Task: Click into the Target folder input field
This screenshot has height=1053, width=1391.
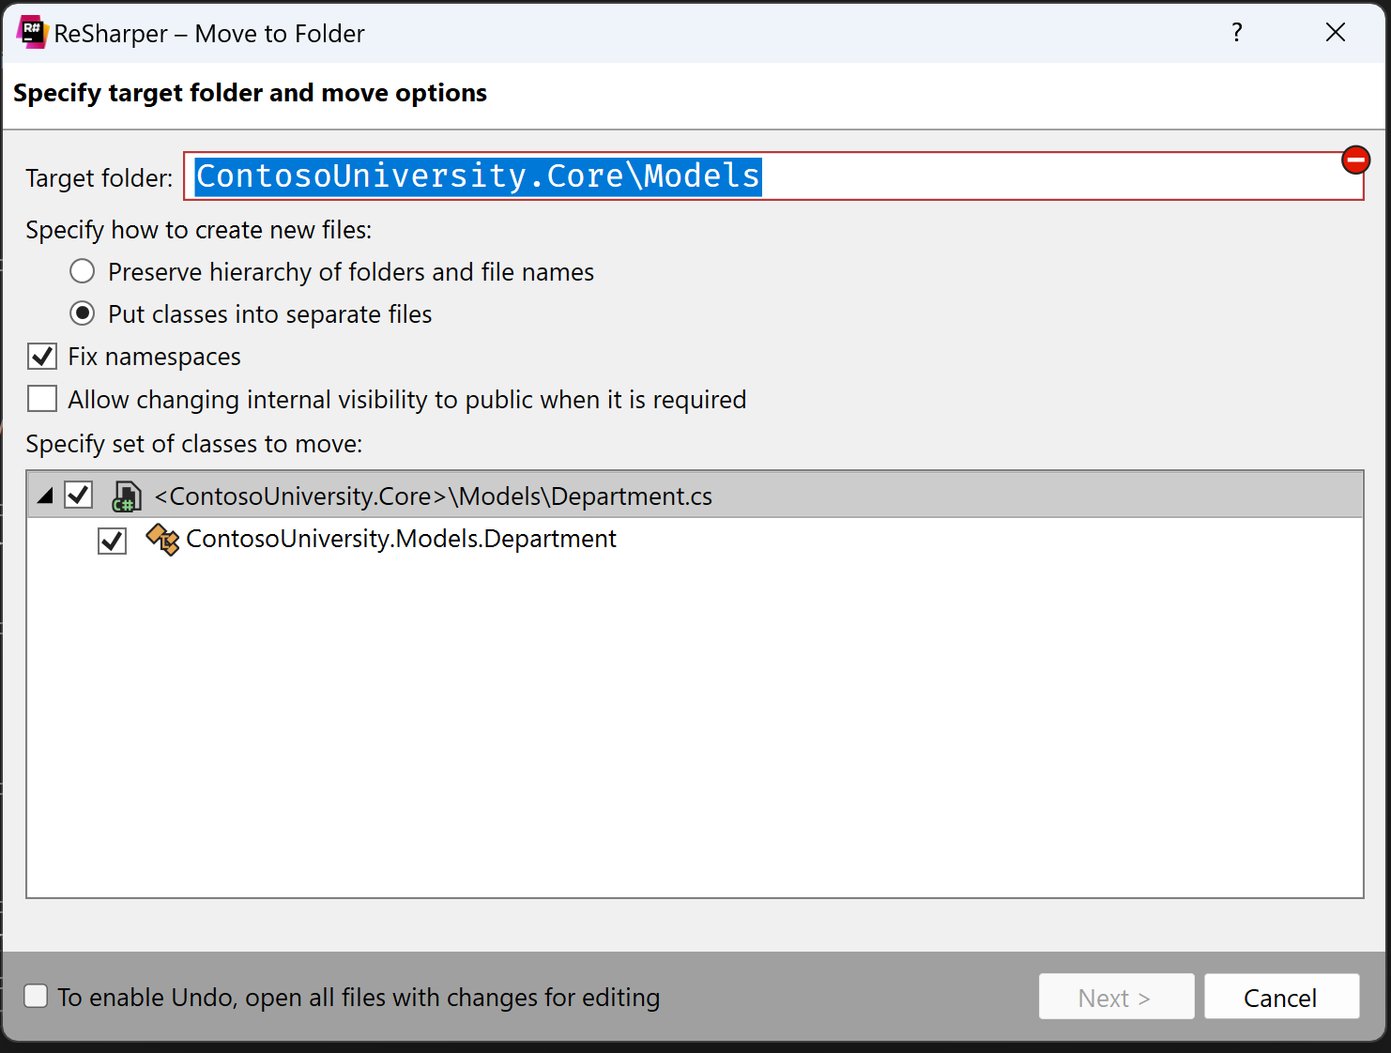Action: [x=773, y=176]
